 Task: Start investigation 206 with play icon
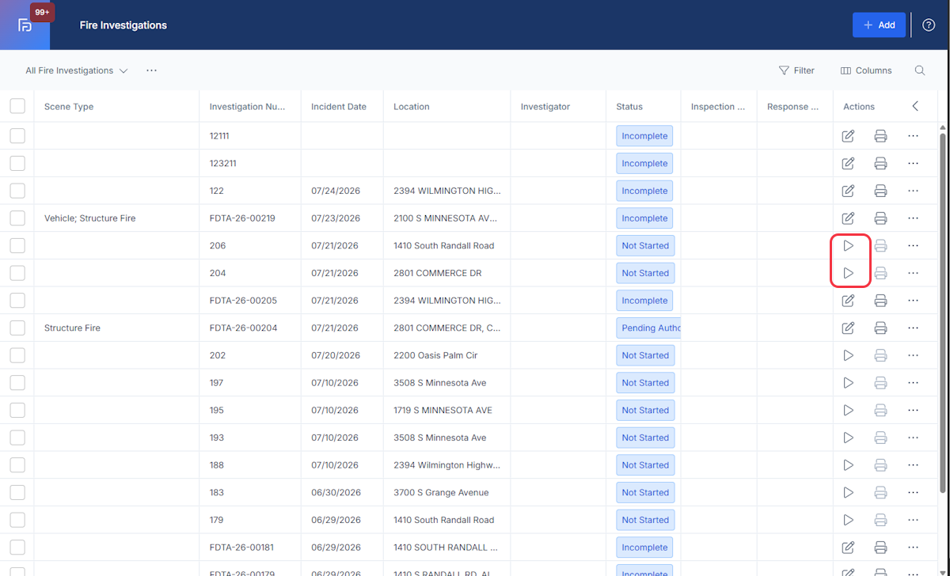(848, 246)
